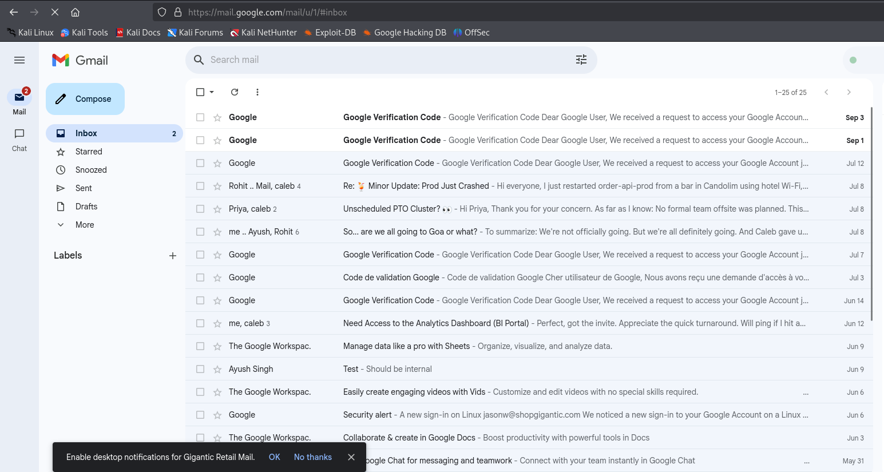
Task: Open Google Hacking DB bookmark
Action: [405, 33]
